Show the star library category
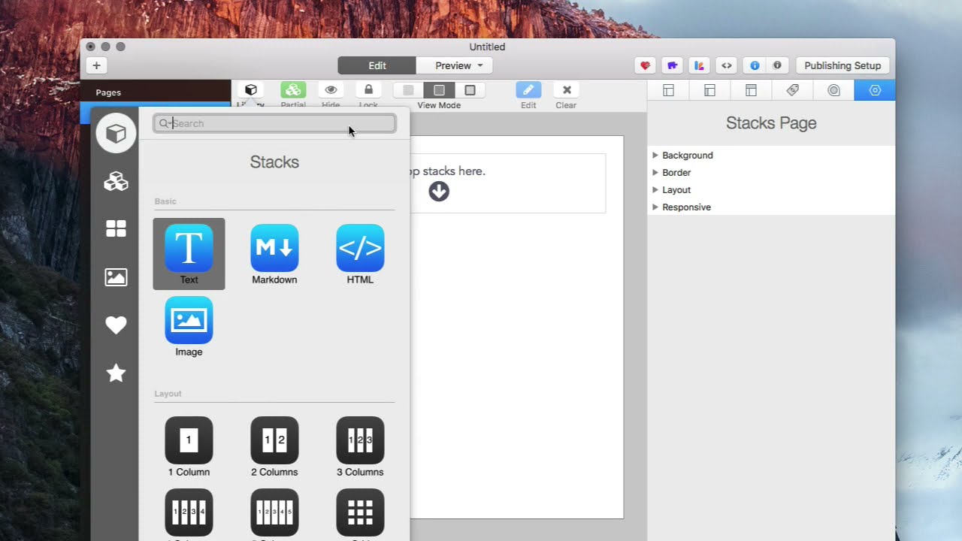Screen dimensions: 962x541 (x=116, y=373)
